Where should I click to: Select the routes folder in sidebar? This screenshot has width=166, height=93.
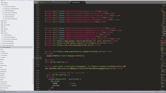[2, 49]
